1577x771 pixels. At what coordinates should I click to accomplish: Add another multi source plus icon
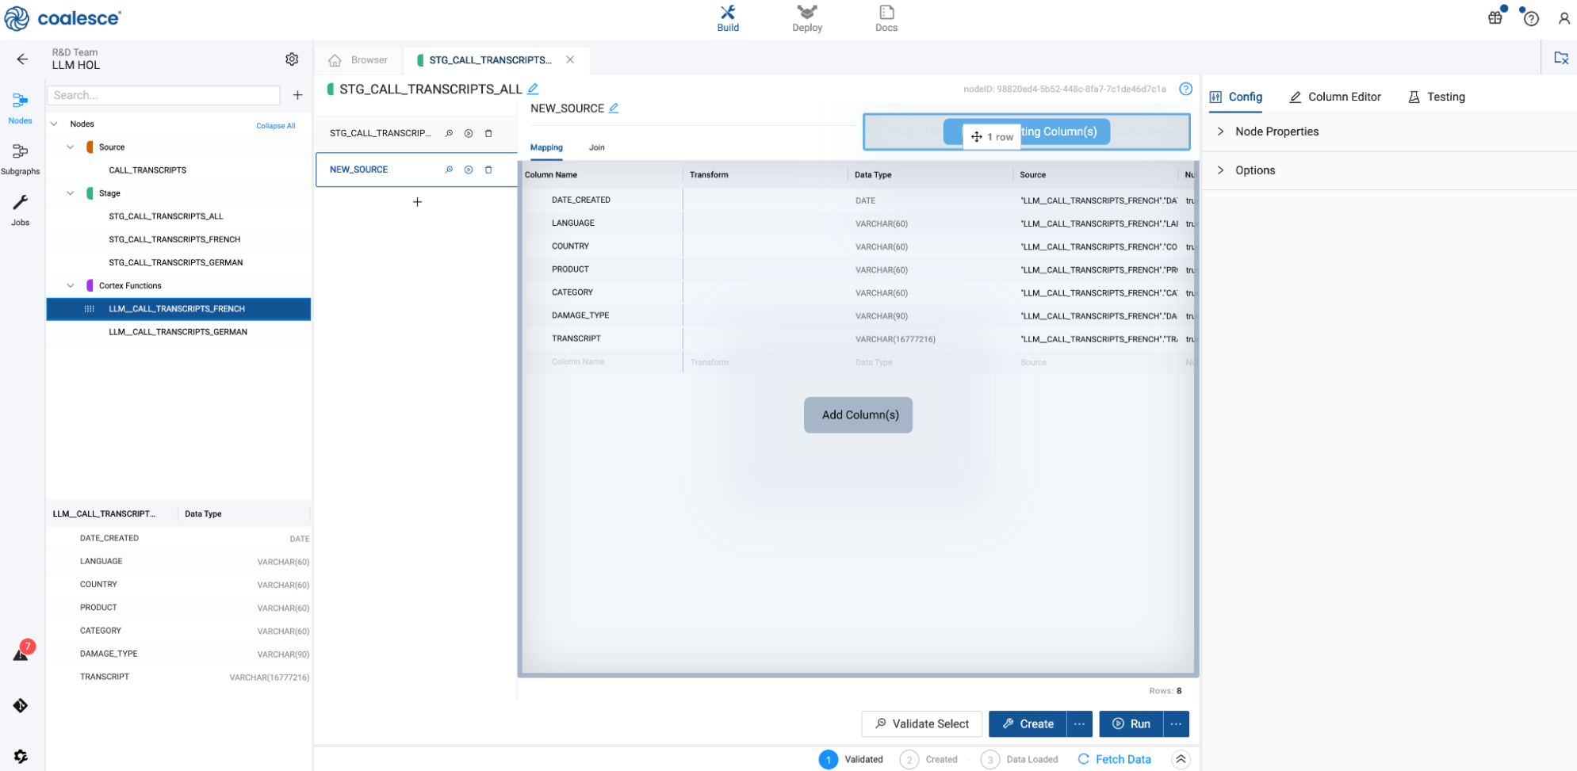click(x=417, y=202)
